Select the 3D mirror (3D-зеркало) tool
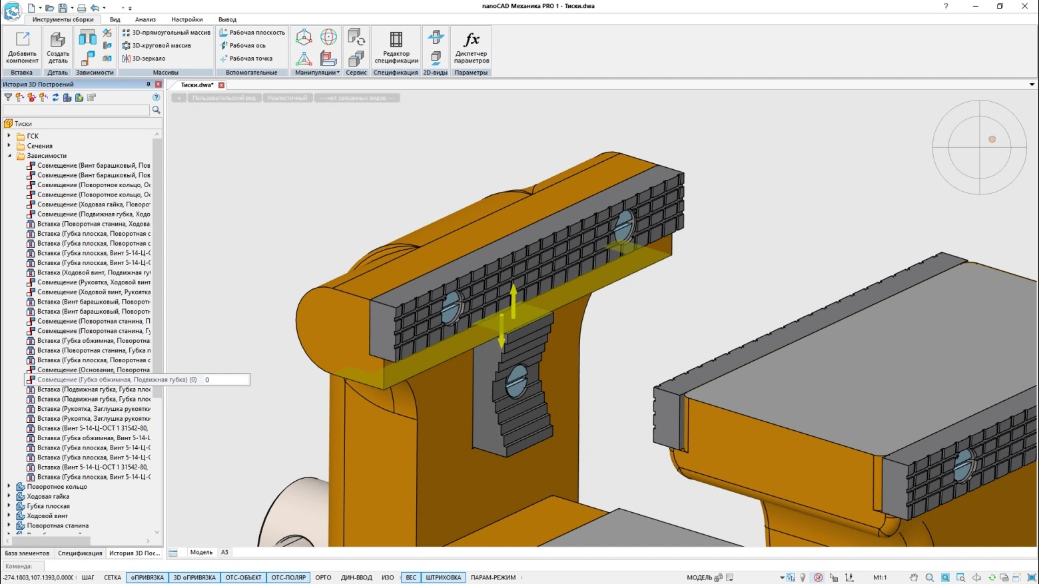This screenshot has width=1039, height=584. coord(144,59)
